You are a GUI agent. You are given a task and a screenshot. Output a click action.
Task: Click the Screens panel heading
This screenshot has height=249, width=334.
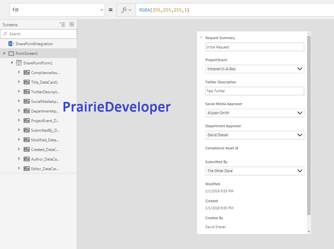click(10, 25)
